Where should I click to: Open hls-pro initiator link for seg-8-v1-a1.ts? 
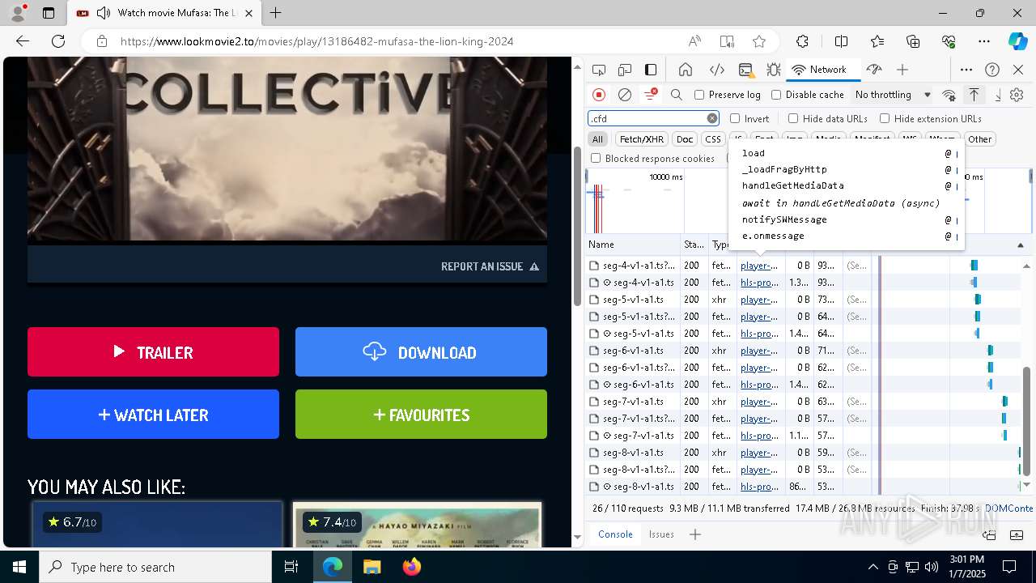click(x=759, y=487)
